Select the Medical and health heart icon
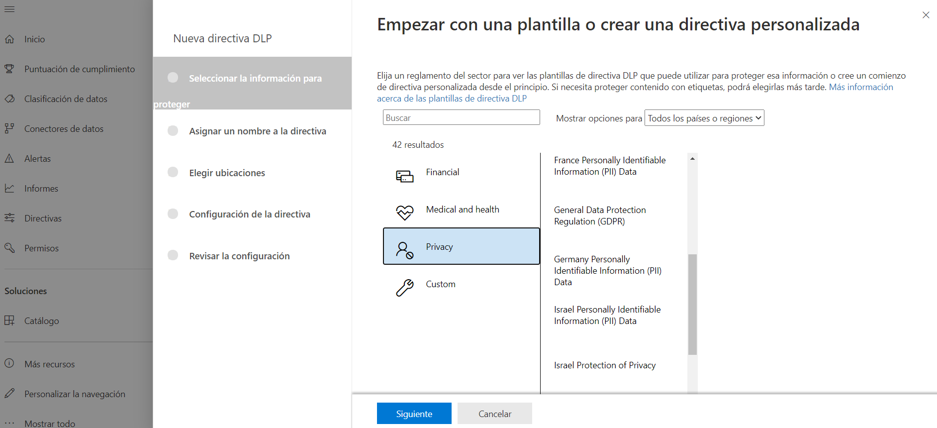 point(404,213)
